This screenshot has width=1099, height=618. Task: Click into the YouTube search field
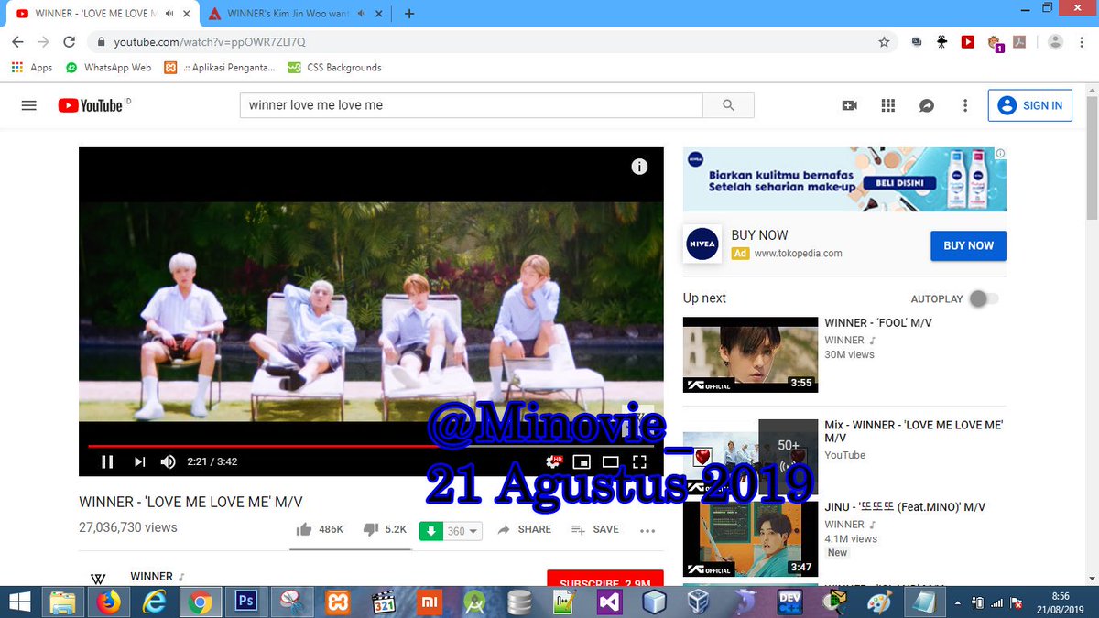[x=471, y=105]
